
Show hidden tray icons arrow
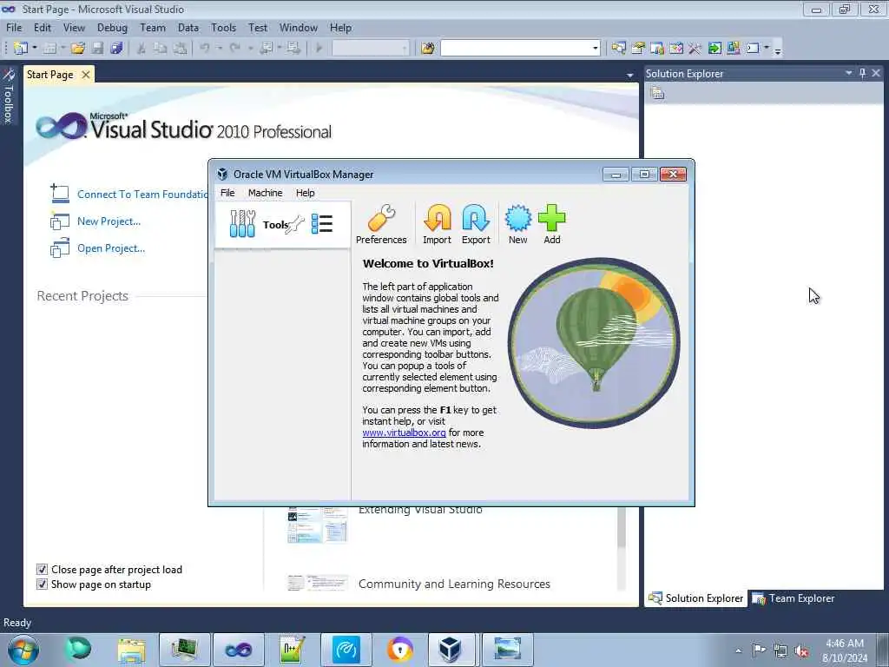click(x=738, y=651)
